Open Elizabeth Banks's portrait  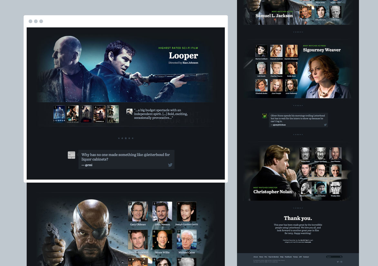click(x=261, y=85)
